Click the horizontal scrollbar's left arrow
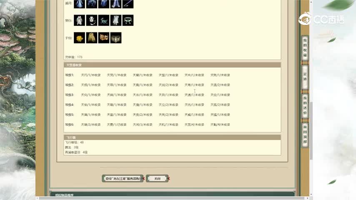This screenshot has width=356, height=200. point(37,198)
